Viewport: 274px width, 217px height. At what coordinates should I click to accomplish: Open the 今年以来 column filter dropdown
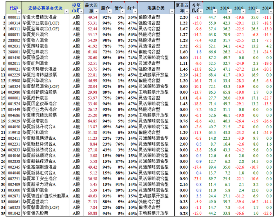[201, 11]
